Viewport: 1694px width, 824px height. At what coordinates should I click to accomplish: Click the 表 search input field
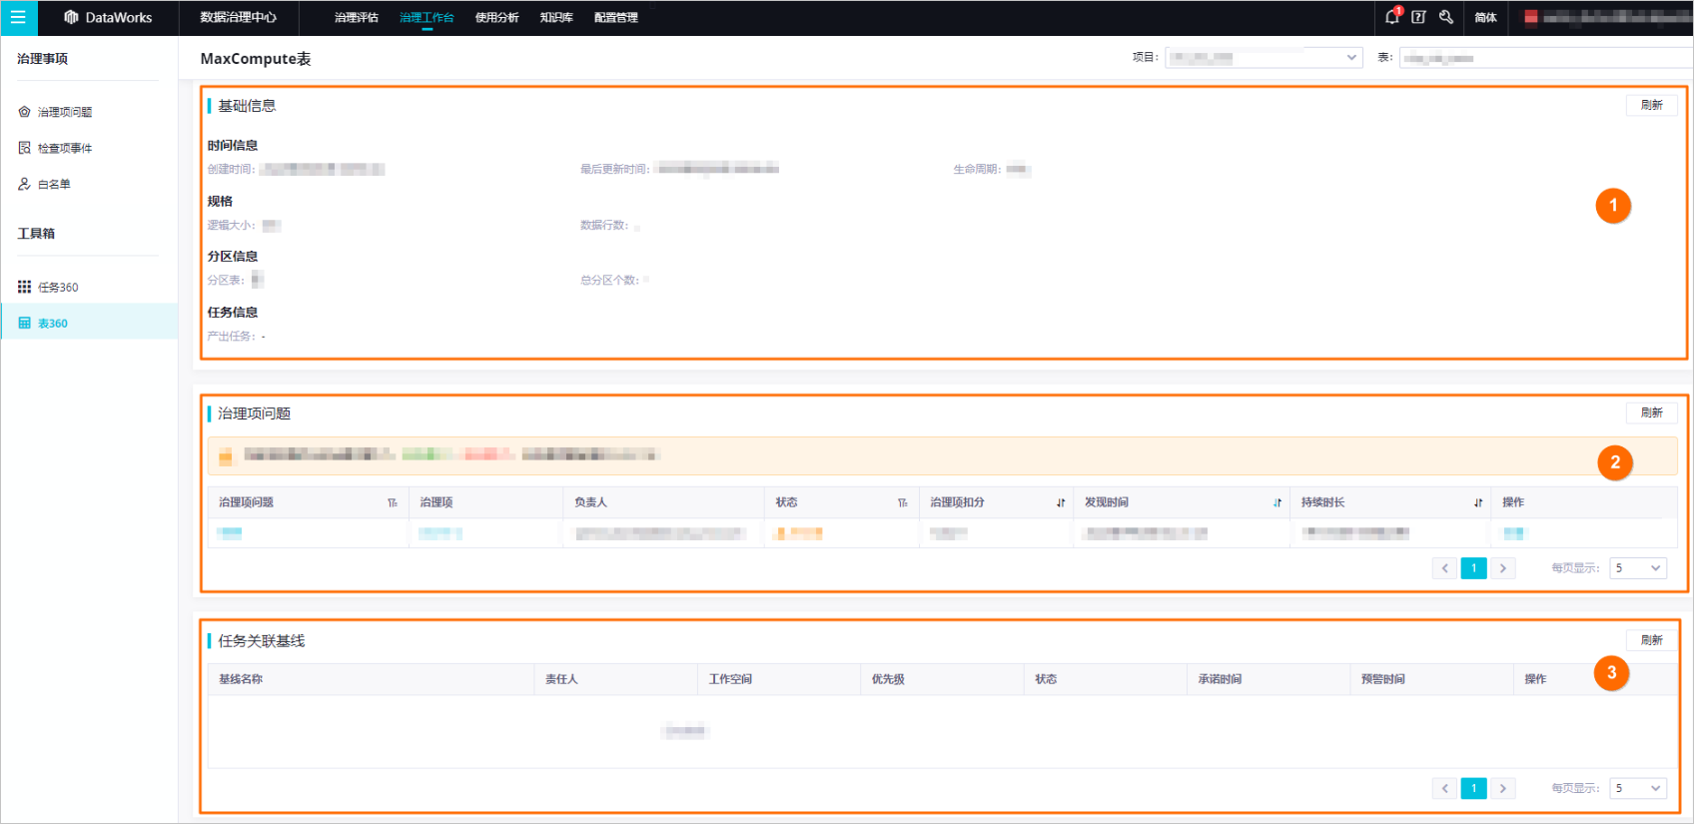1546,58
